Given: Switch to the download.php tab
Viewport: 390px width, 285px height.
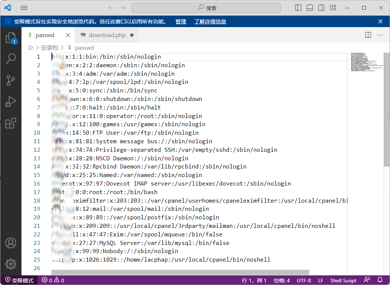Looking at the screenshot, I should 107,35.
